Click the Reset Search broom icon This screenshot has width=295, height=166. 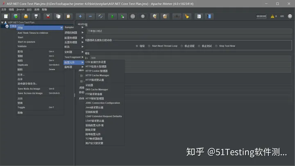[187, 16]
